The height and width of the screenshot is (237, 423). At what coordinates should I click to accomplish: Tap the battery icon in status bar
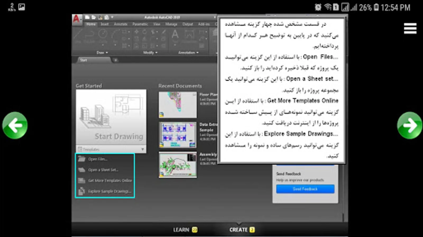point(376,7)
